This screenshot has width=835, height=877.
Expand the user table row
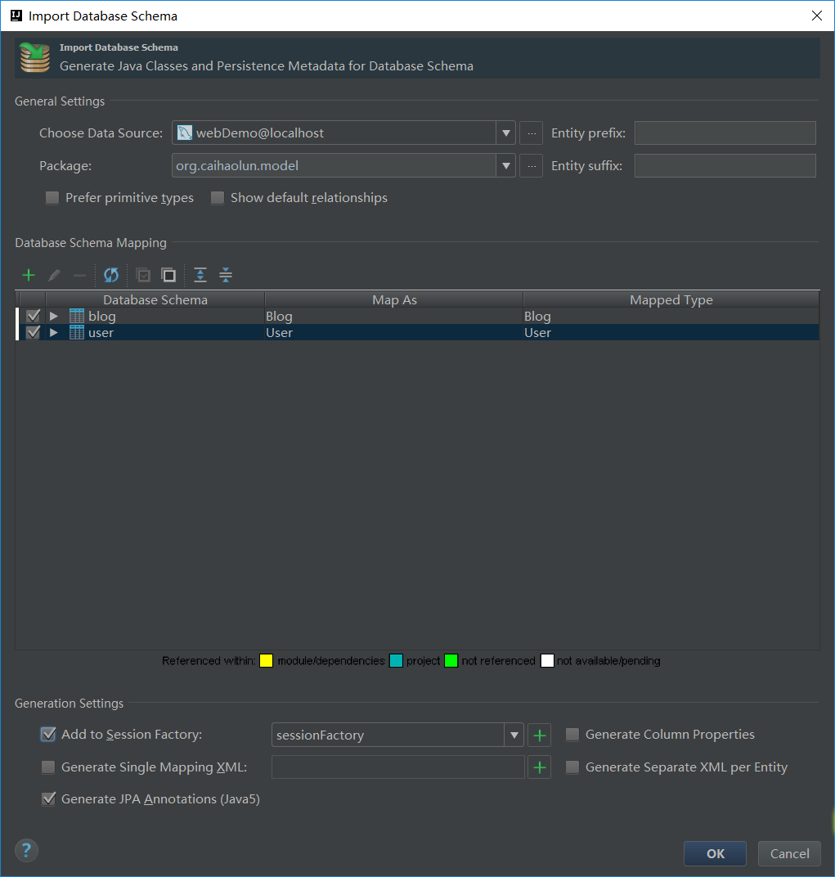[x=54, y=333]
